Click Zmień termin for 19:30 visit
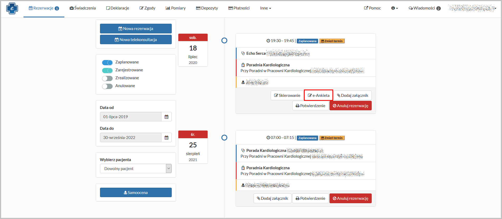This screenshot has height=219, width=502. pyautogui.click(x=332, y=41)
